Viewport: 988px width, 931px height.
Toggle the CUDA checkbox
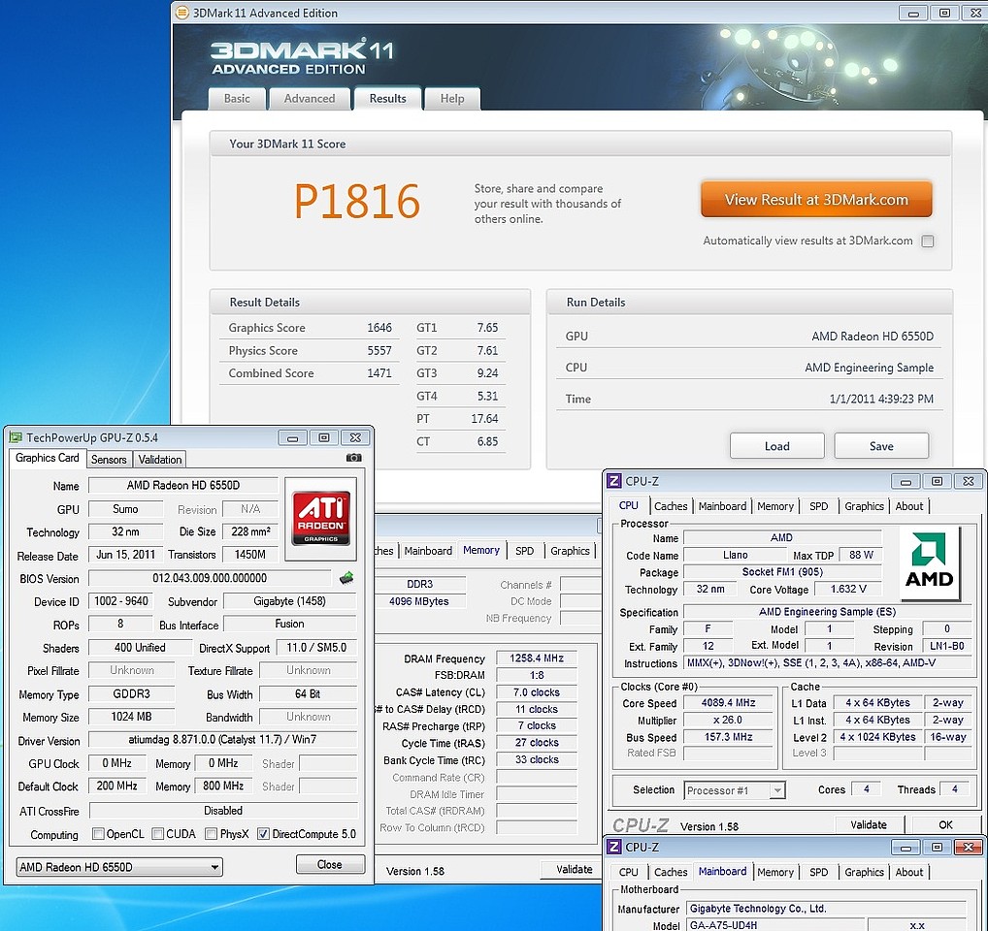(158, 834)
